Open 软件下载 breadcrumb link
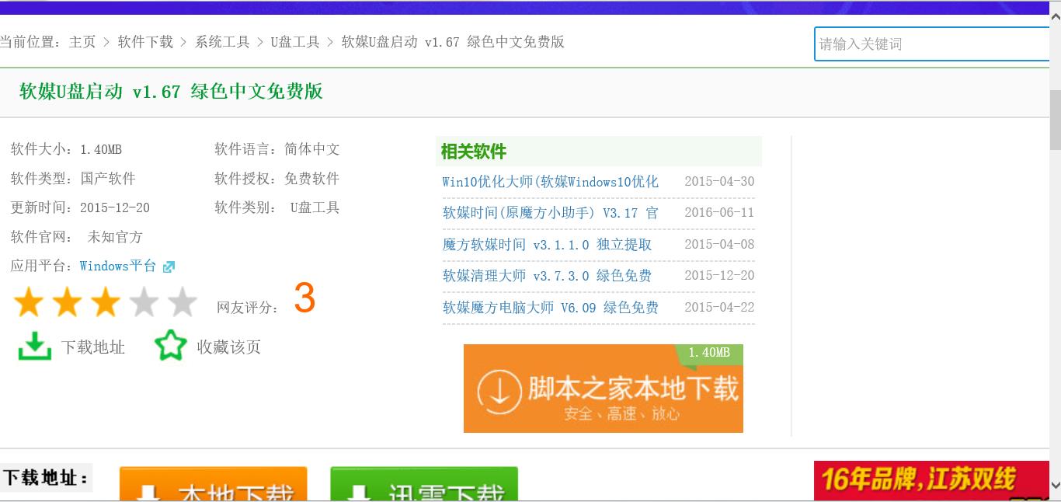Image resolution: width=1061 pixels, height=502 pixels. [x=145, y=42]
